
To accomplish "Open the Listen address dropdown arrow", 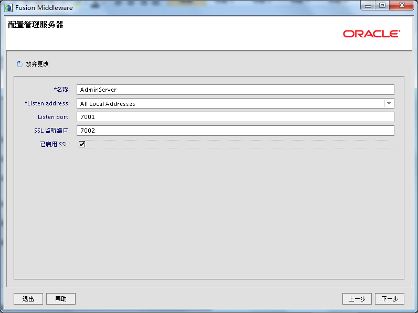I will 389,103.
